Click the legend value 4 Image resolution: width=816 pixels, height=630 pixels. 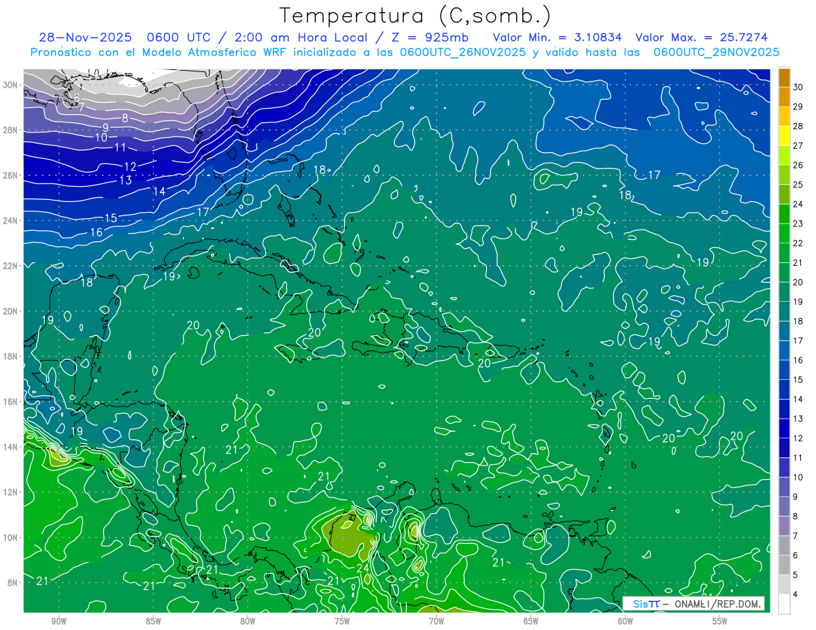coord(796,594)
